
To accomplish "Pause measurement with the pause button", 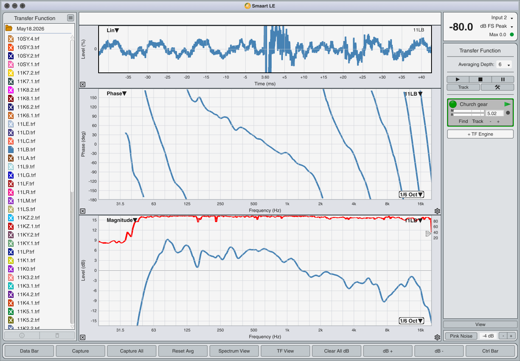I will [x=503, y=79].
